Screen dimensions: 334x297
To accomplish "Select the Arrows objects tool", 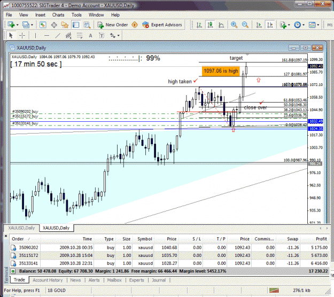I will [x=113, y=35].
